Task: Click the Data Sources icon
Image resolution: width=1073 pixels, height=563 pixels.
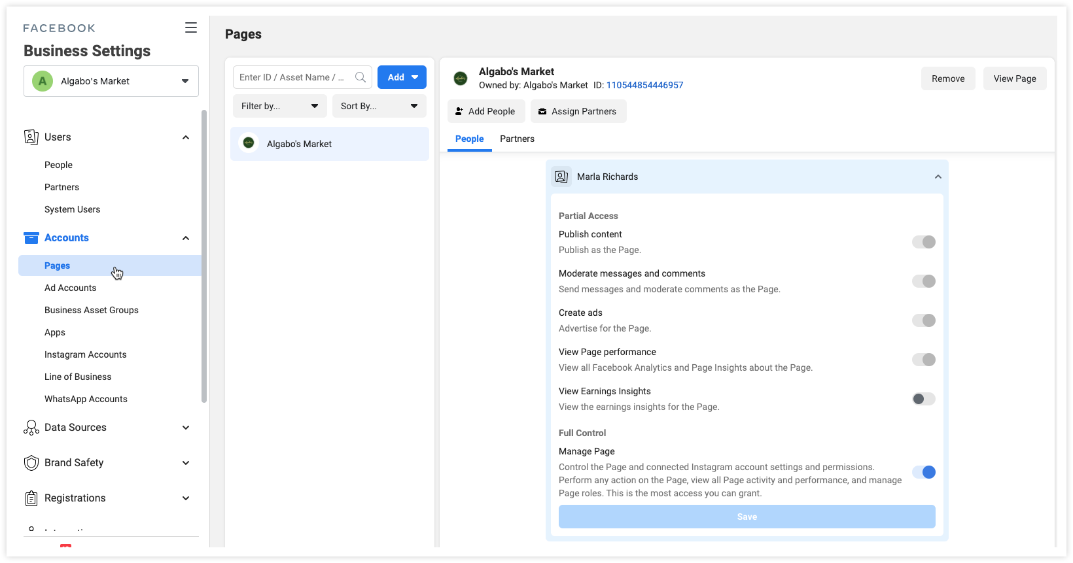Action: coord(31,428)
